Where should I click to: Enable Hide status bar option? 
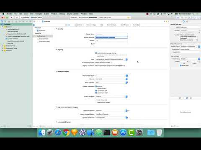pyautogui.click(x=96, y=100)
